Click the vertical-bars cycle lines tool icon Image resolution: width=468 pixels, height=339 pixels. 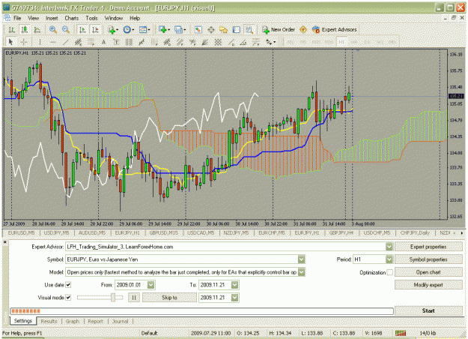pyautogui.click(x=129, y=42)
